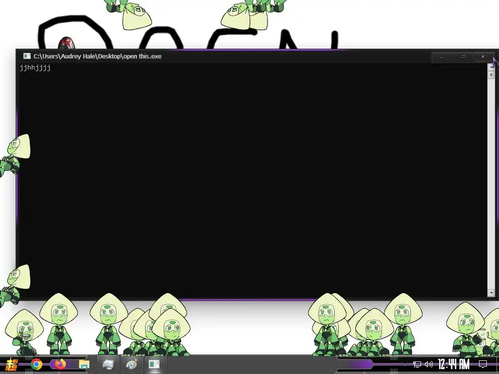Open the Paint taskbar icon
Screen dimensions: 499x374
(131, 364)
